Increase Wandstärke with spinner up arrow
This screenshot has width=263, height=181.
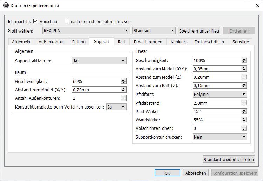[244, 119]
